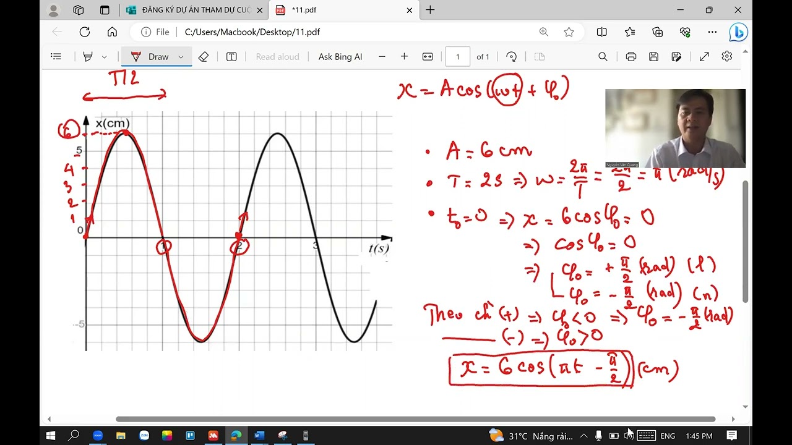Click the speaker's webcam video thumbnail
Screen dimensions: 792x445
pyautogui.click(x=675, y=128)
